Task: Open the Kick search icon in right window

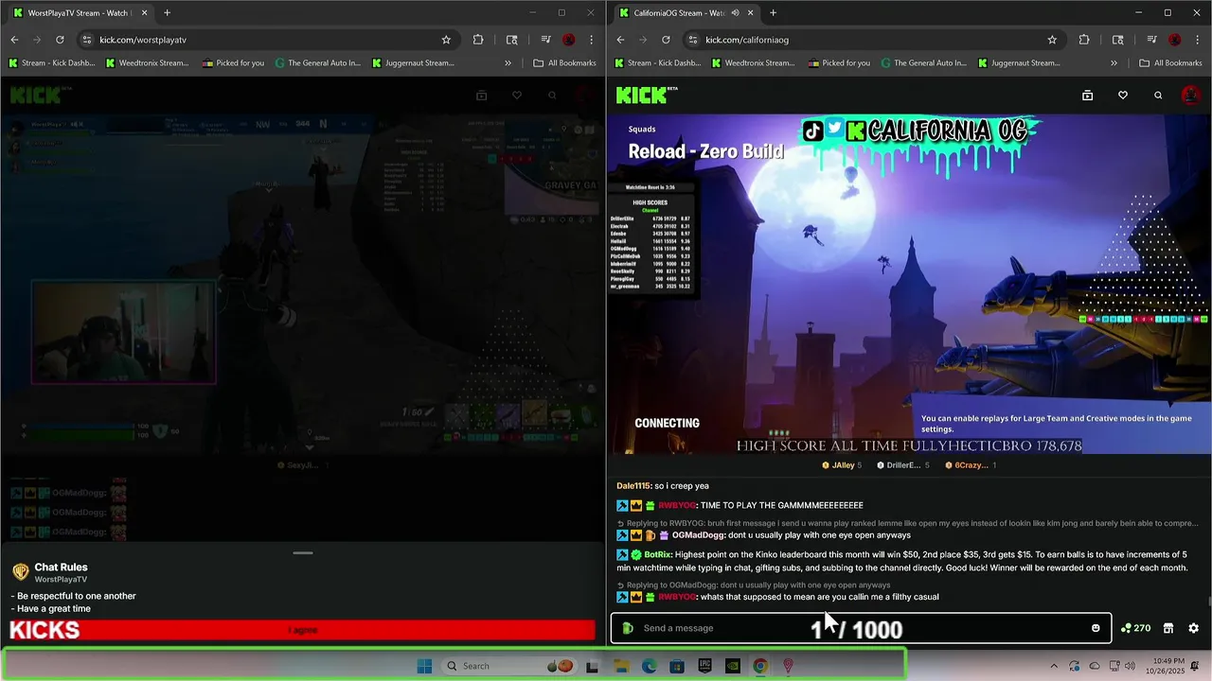Action: tap(1157, 96)
